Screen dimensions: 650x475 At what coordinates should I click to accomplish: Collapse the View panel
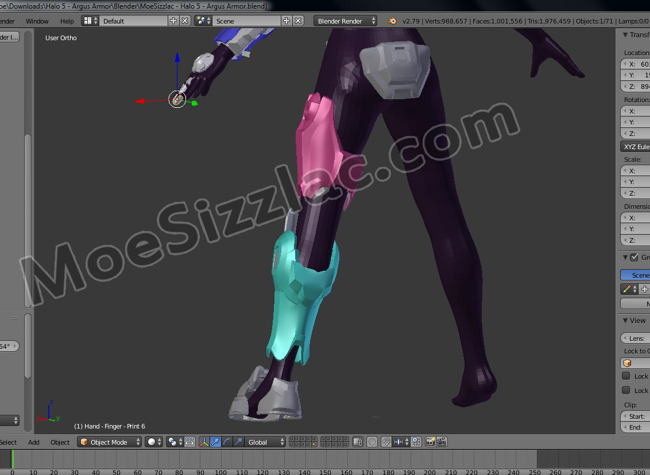625,320
